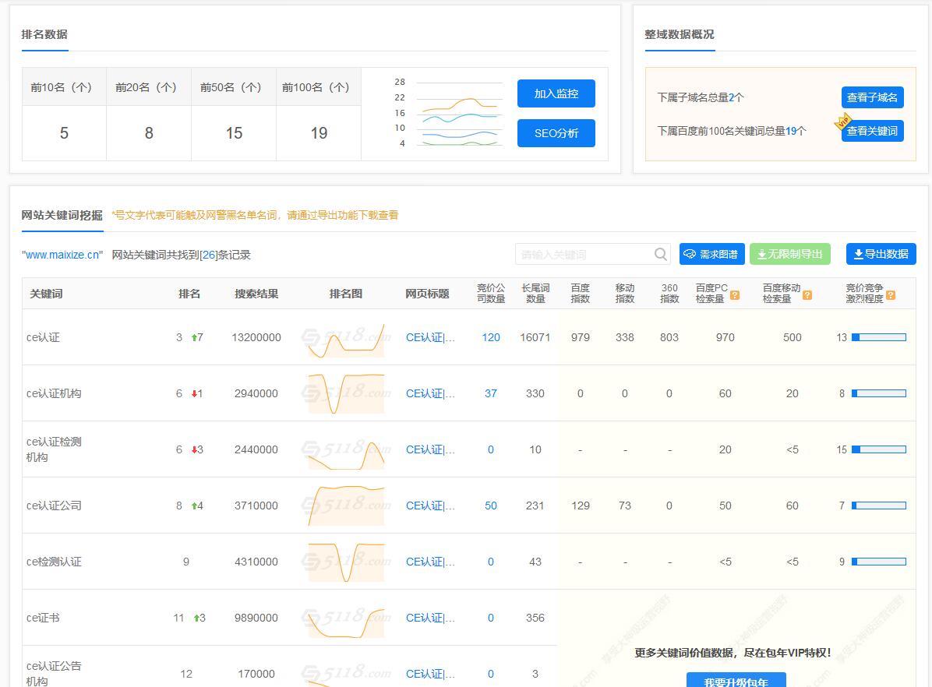Open page title link in ce认证公告机构 row
This screenshot has width=932, height=687.
click(430, 674)
